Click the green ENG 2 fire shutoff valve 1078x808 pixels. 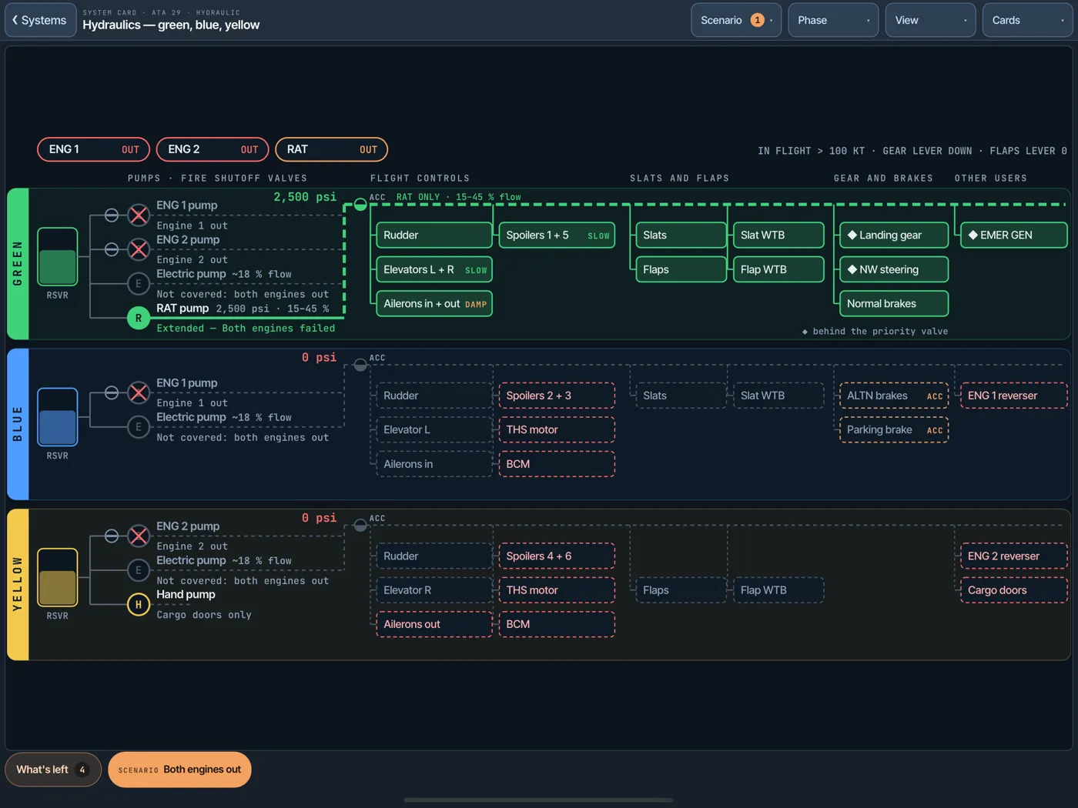point(112,249)
